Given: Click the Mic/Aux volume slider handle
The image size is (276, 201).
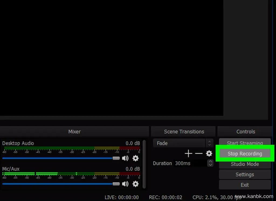Looking at the screenshot, I should 116,184.
